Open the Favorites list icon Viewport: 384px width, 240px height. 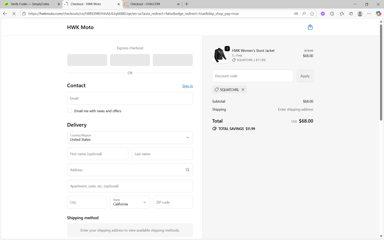pyautogui.click(x=342, y=14)
